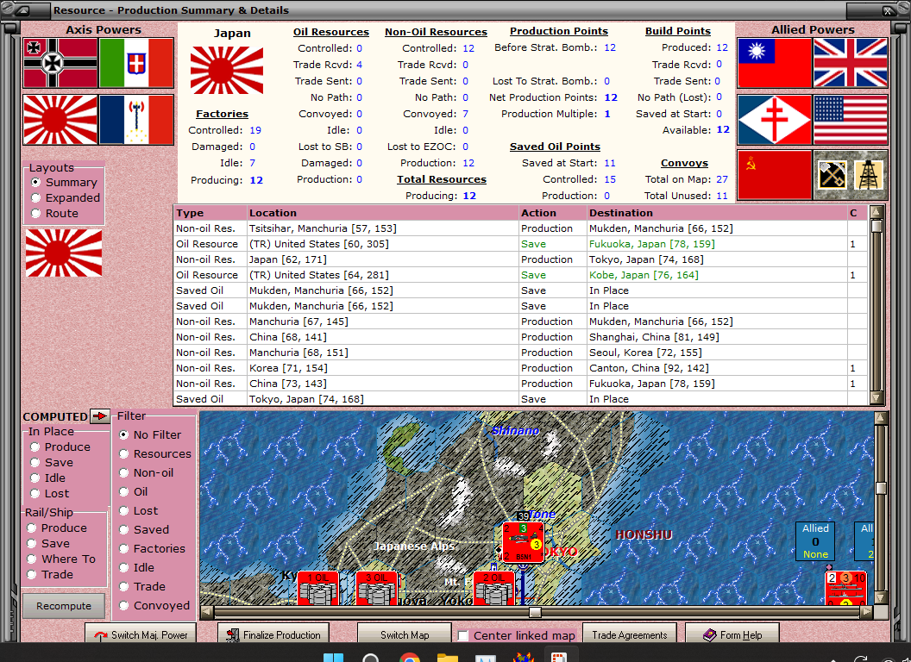Click map horizontal scrollbar left arrow

(x=207, y=612)
